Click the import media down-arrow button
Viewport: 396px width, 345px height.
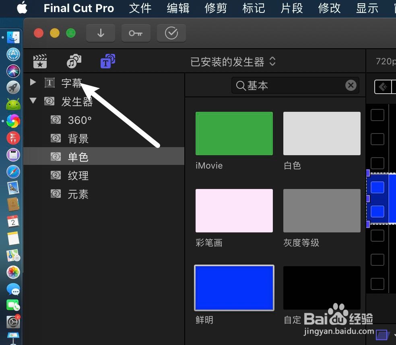point(101,33)
